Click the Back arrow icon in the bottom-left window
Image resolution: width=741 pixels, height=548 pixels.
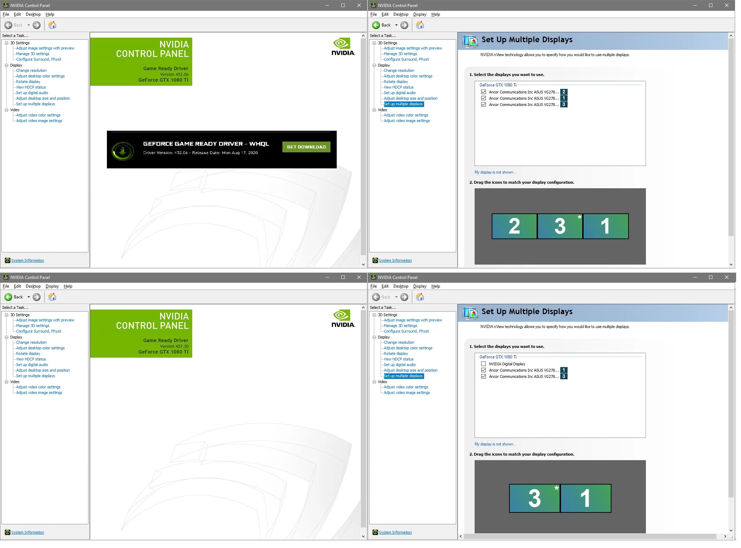(x=8, y=297)
